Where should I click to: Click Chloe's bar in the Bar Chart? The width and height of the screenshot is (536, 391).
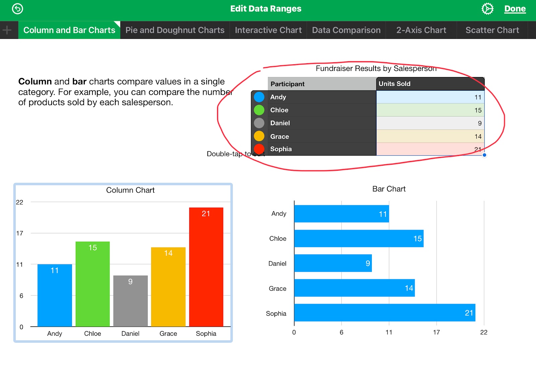coord(359,238)
